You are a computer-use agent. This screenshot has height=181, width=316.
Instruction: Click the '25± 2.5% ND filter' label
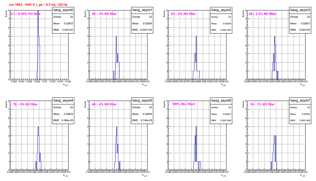point(262,14)
